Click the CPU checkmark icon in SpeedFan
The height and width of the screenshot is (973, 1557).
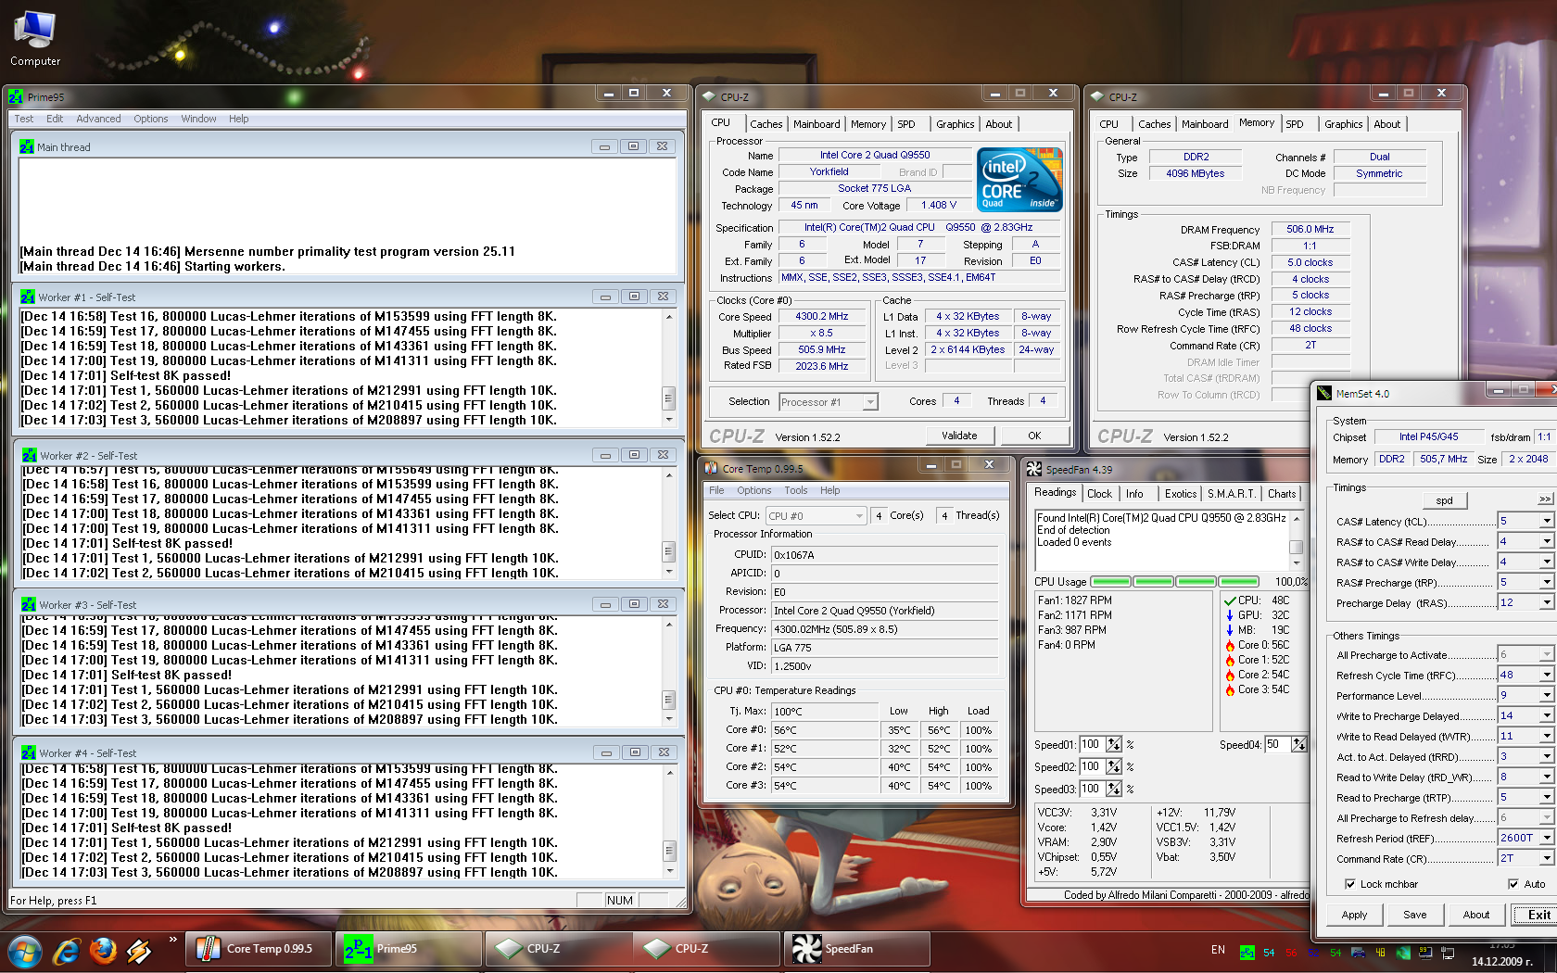[1230, 600]
